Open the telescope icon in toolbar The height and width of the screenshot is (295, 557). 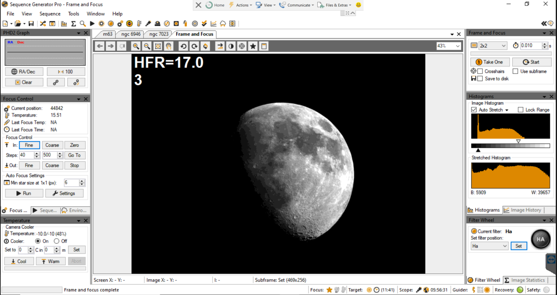(148, 24)
